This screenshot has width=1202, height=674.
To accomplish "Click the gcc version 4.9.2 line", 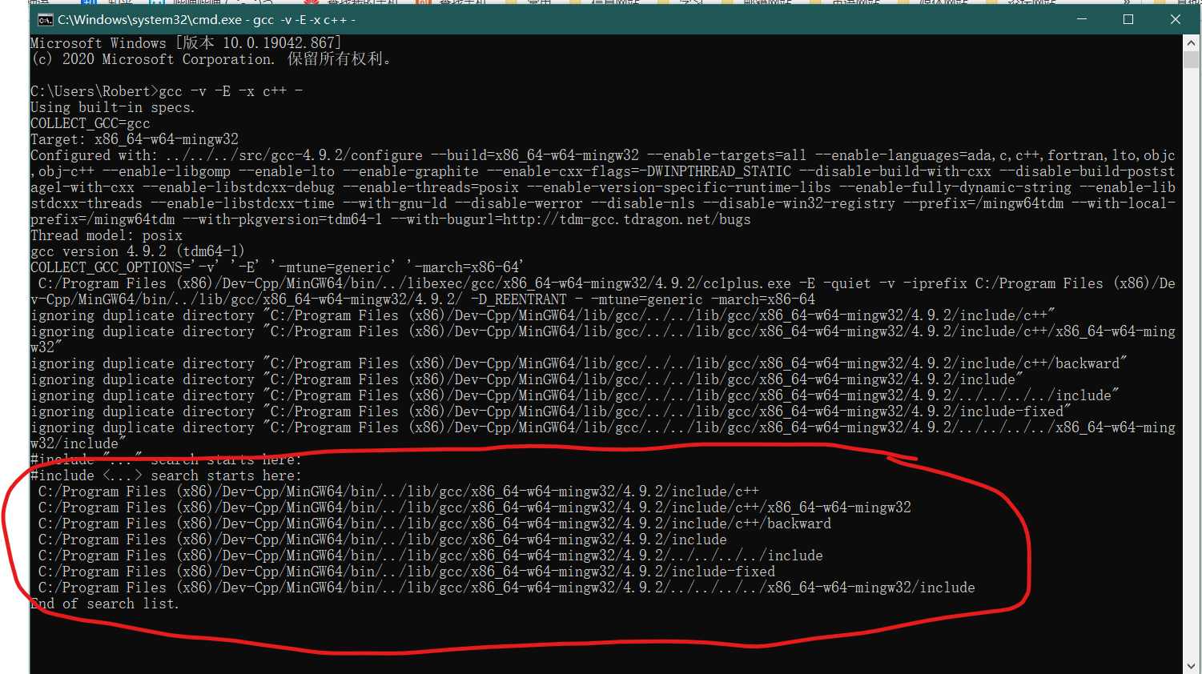I will click(138, 251).
